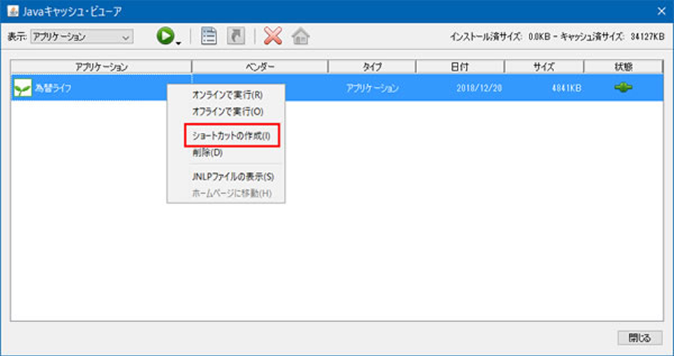674x356 pixels.
Task: Sort by the サイズ column header
Action: pyautogui.click(x=544, y=67)
